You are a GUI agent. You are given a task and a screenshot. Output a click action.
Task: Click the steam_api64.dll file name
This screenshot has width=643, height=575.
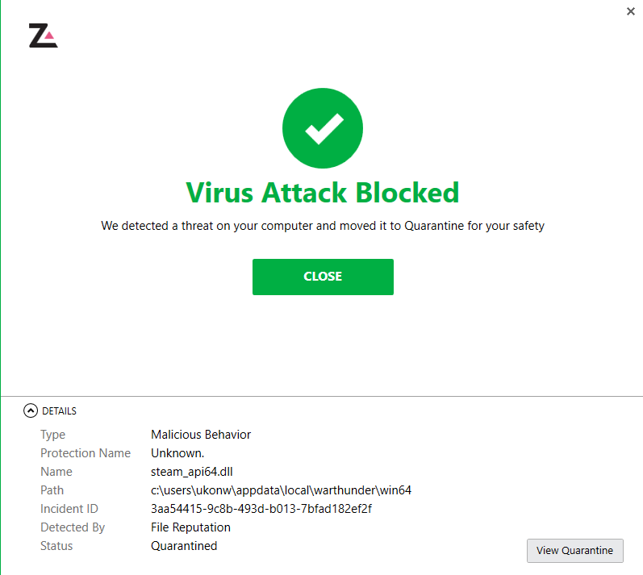(x=192, y=472)
